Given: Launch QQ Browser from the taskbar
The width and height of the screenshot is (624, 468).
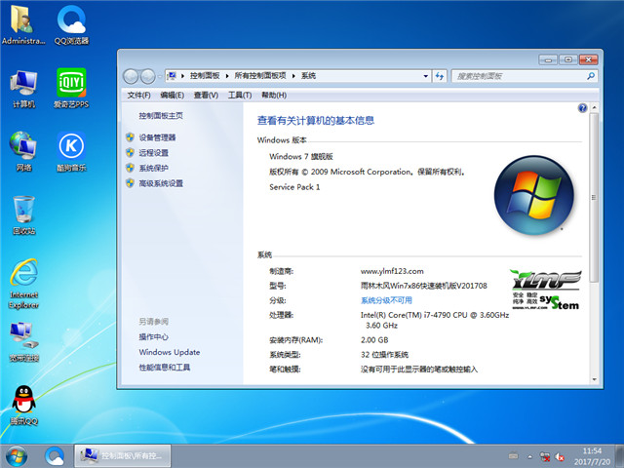Looking at the screenshot, I should click(x=55, y=456).
